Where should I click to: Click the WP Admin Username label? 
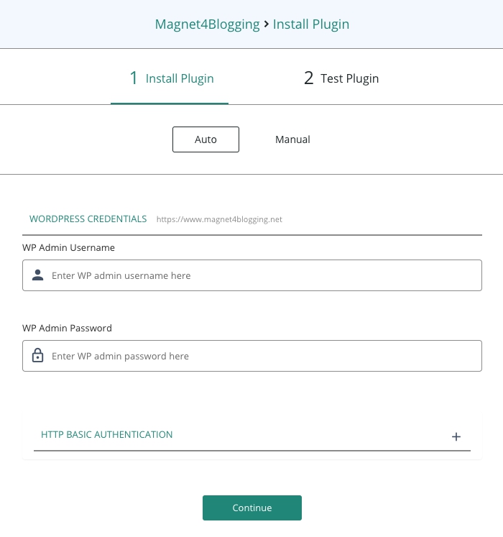click(x=68, y=247)
